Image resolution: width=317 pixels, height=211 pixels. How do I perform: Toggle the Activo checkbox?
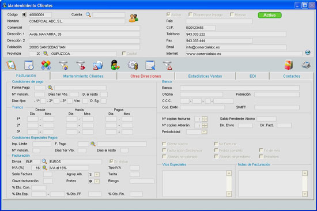[x=168, y=14]
